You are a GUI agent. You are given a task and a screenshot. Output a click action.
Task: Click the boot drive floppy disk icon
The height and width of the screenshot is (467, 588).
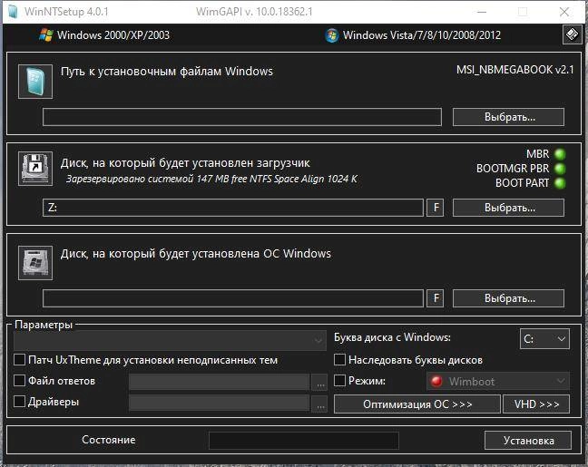point(35,169)
